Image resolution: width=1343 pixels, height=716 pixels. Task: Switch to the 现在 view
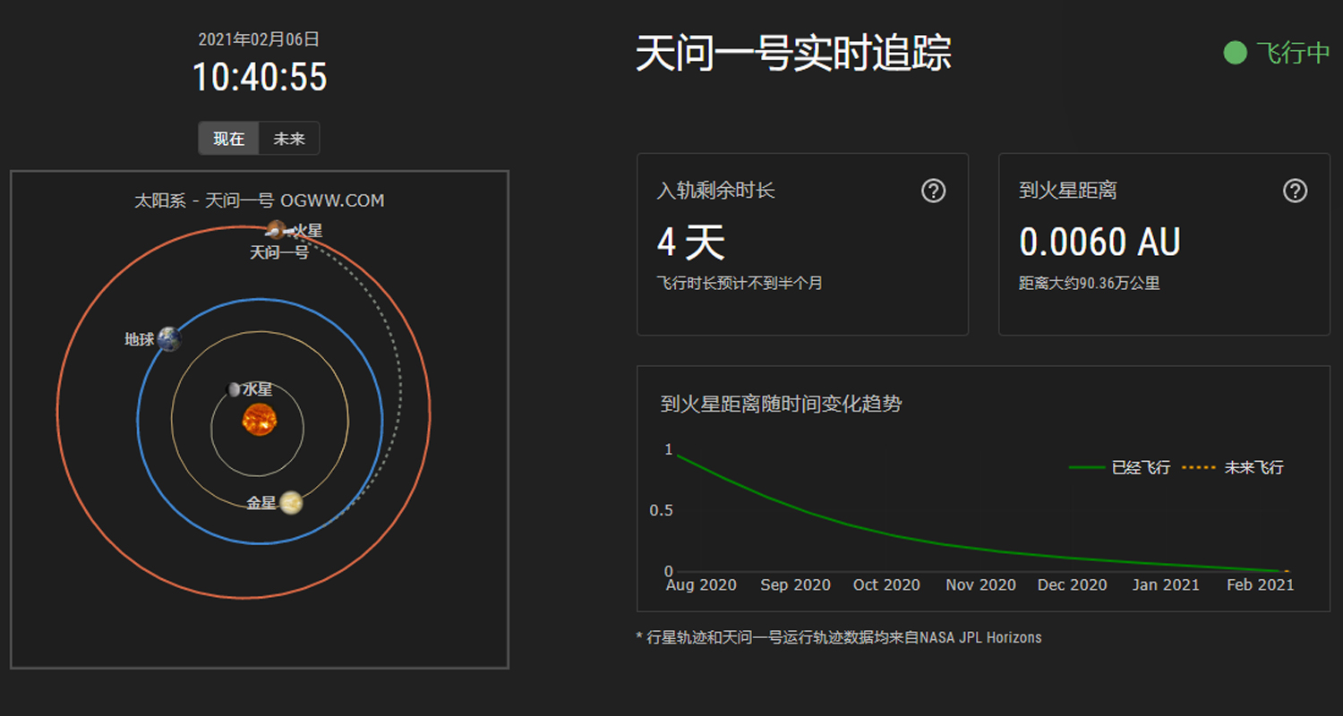tap(228, 139)
